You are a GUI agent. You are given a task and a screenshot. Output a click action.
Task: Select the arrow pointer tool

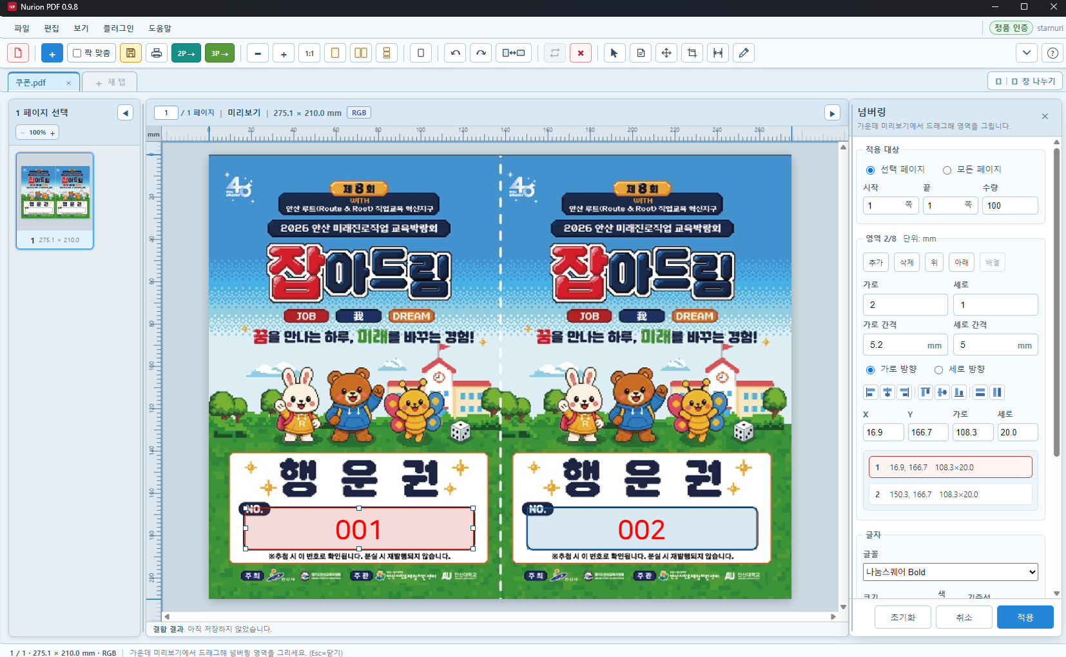coord(614,53)
